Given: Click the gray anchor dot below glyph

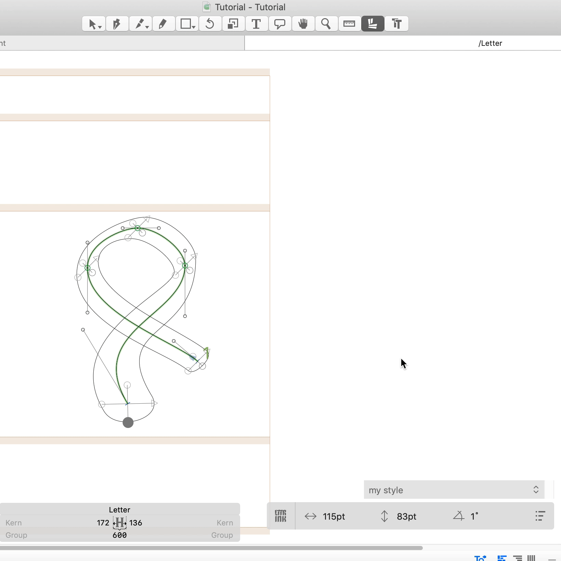Looking at the screenshot, I should [128, 422].
